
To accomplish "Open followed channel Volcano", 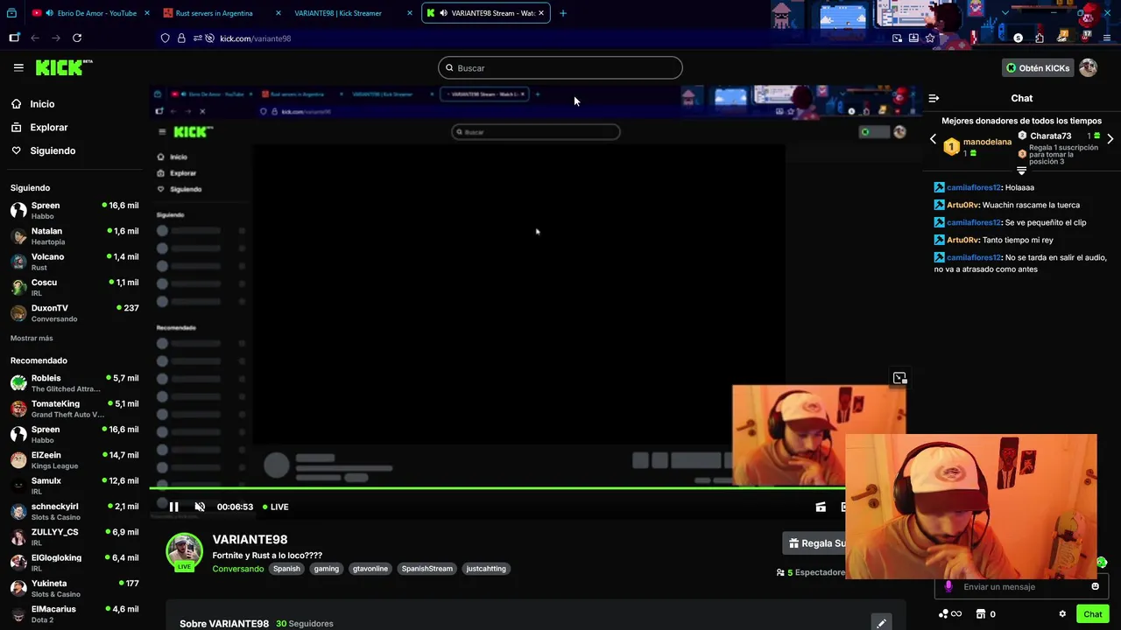I will (74, 262).
